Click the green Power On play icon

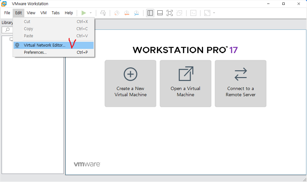pos(84,13)
